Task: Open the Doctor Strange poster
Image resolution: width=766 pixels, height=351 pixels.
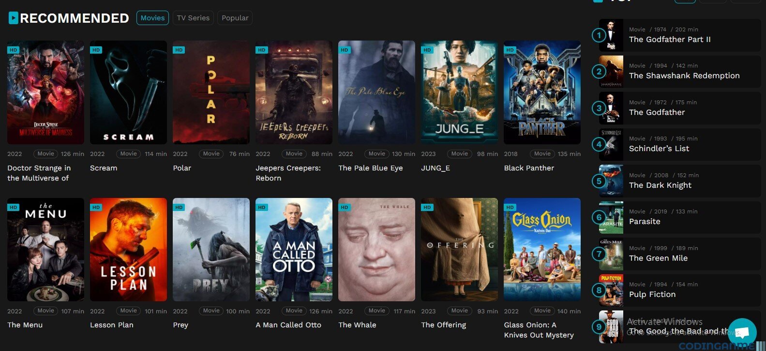Action: click(45, 92)
